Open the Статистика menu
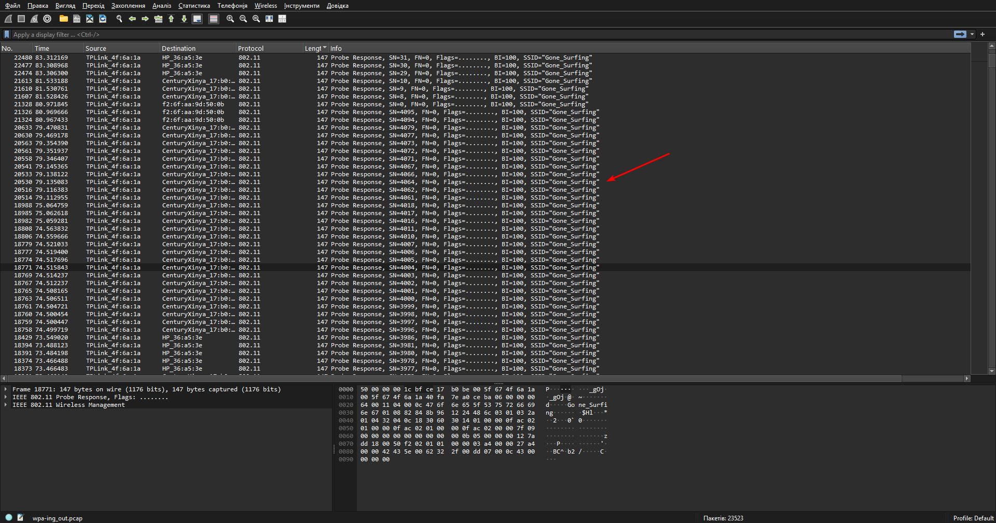996x523 pixels. tap(194, 6)
